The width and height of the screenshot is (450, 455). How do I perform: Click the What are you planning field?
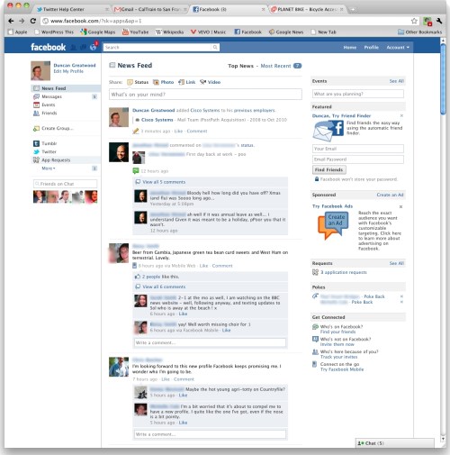(x=358, y=94)
